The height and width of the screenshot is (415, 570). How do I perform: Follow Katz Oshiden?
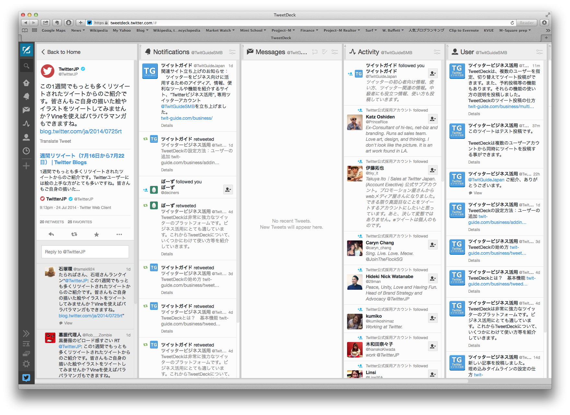click(433, 119)
